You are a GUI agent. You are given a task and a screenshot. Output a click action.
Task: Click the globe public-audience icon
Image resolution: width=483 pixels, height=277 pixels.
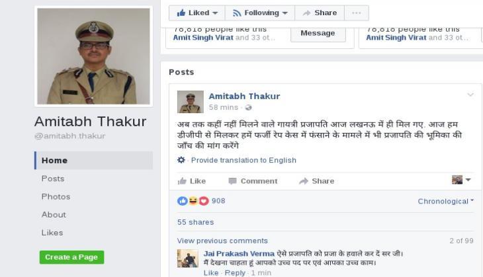[x=248, y=107]
